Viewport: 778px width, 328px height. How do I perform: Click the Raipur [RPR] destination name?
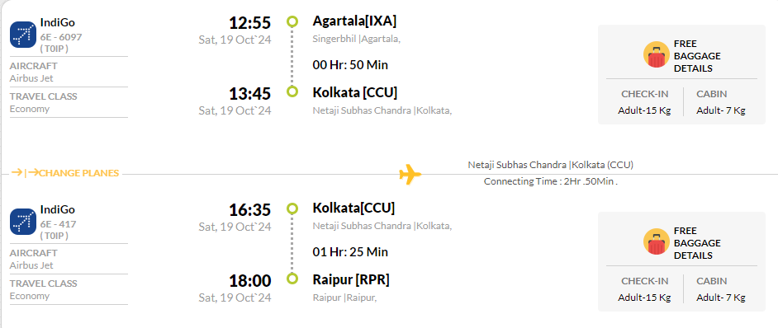[351, 279]
